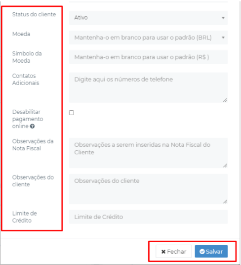This screenshot has height=265, width=241.
Task: Click the Limite de Crédito input field
Action: [148, 217]
